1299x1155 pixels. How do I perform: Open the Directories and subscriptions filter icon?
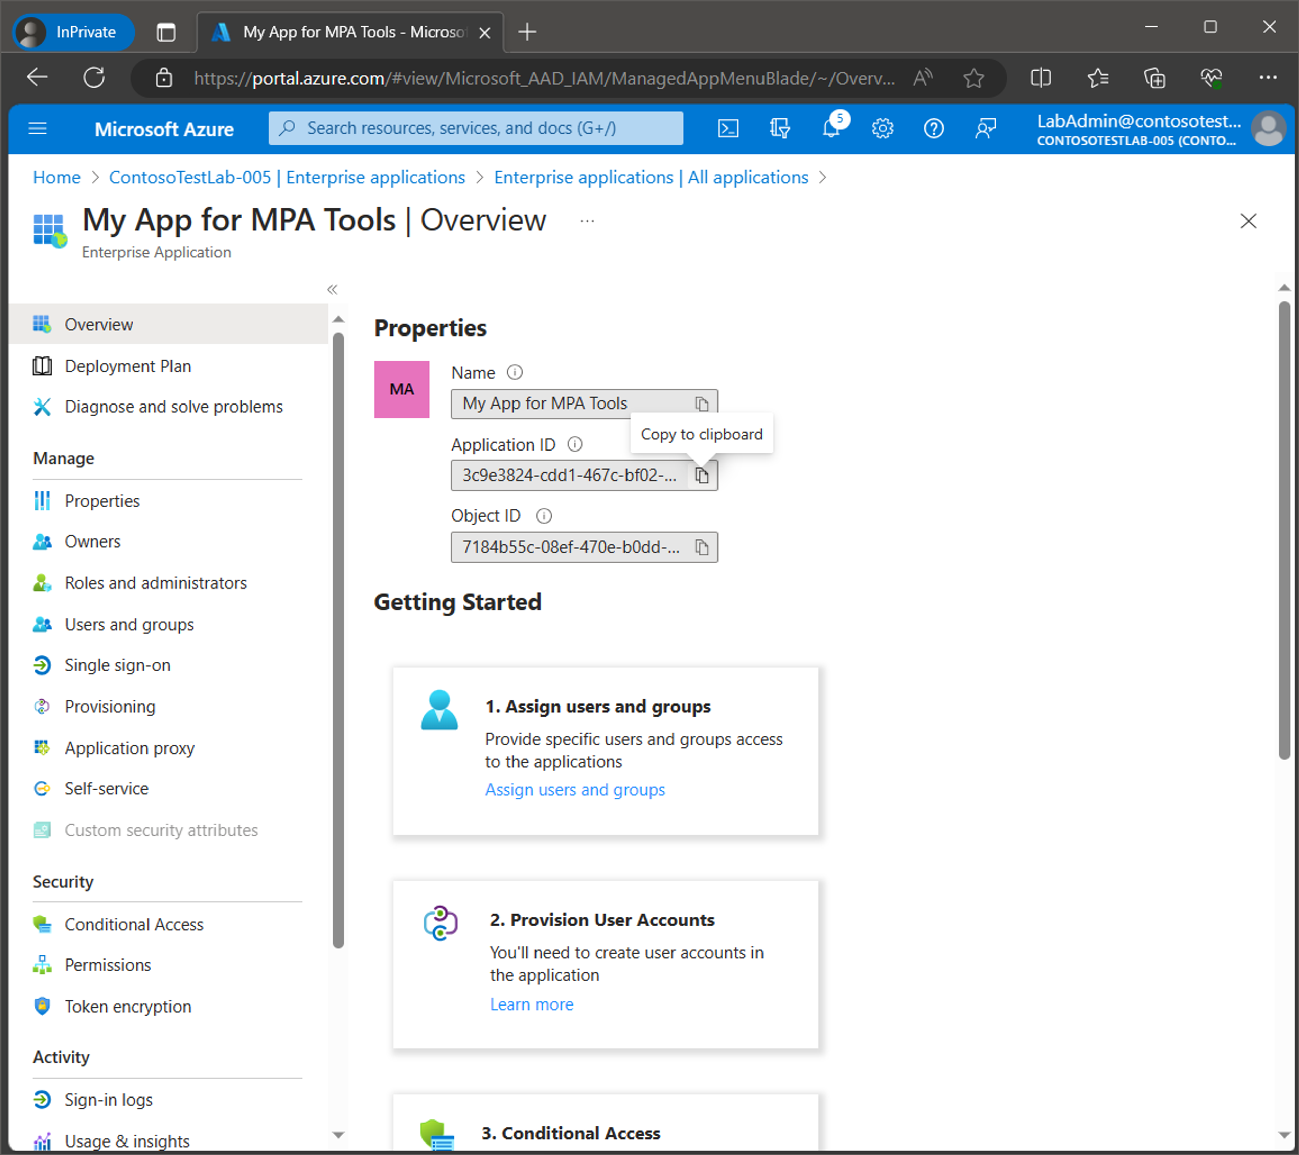point(779,129)
